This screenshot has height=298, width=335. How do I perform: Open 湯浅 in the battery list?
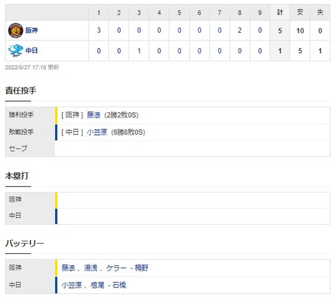click(90, 268)
